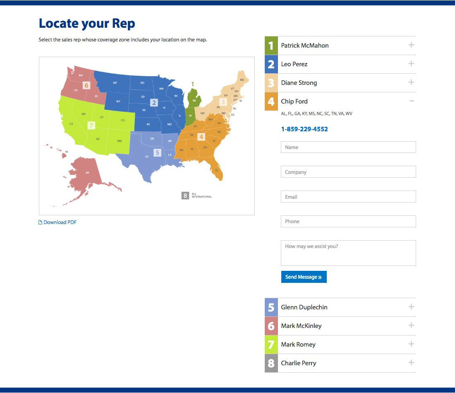455x393 pixels.
Task: Click the tan number 3 color badge
Action: 271,83
